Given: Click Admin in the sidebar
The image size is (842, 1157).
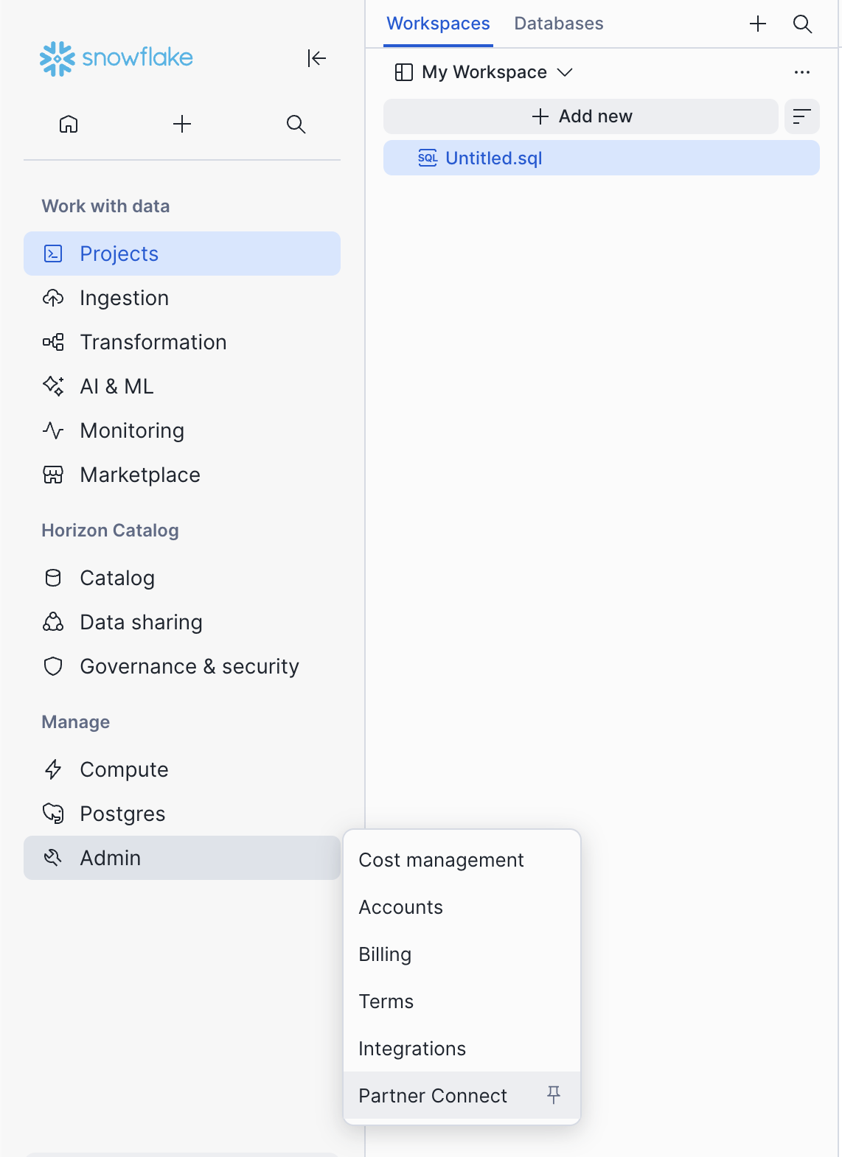Looking at the screenshot, I should coord(182,858).
